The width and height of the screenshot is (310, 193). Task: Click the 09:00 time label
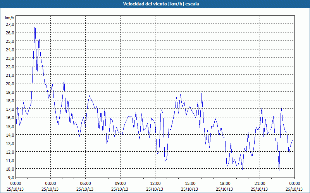click(120, 184)
